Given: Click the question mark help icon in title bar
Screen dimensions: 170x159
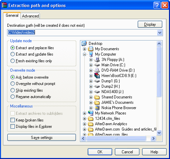Looking at the screenshot, I should click(157, 5).
